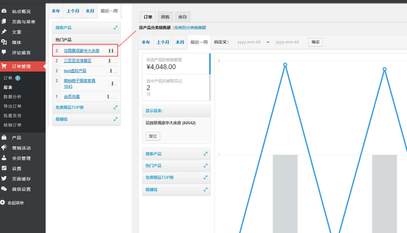
Task: Switch to the 库存 tab
Action: tap(182, 17)
